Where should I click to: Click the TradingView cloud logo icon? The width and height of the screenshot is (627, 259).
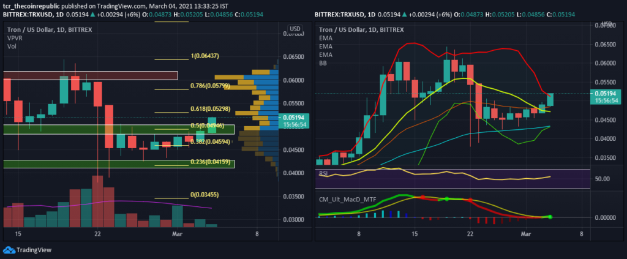(x=9, y=250)
